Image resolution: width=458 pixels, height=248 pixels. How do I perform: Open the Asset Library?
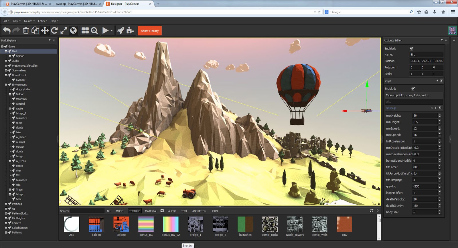pos(150,31)
